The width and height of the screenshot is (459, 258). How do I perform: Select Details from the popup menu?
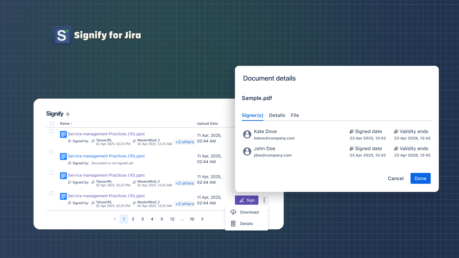(247, 224)
